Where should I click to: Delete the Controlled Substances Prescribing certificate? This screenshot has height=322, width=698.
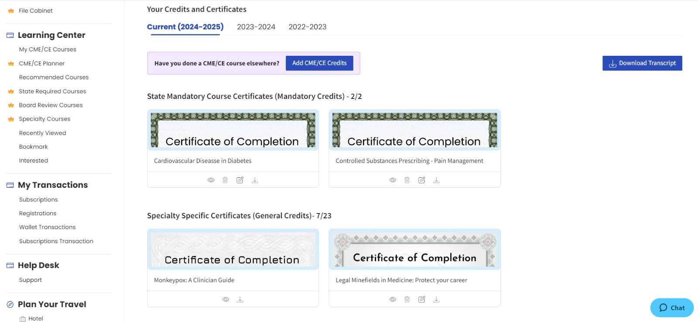tap(407, 180)
